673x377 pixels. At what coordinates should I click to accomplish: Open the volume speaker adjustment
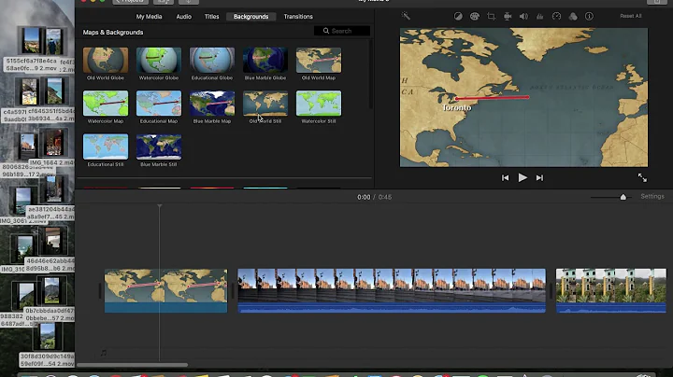(x=523, y=16)
